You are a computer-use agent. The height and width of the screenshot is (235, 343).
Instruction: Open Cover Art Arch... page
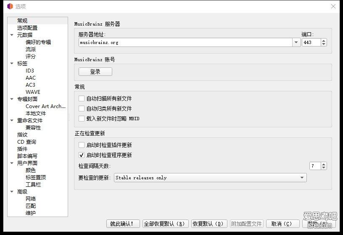[x=45, y=106]
